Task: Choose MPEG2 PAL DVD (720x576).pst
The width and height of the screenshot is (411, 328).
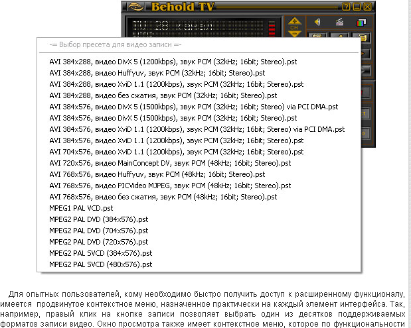Action: 98,242
